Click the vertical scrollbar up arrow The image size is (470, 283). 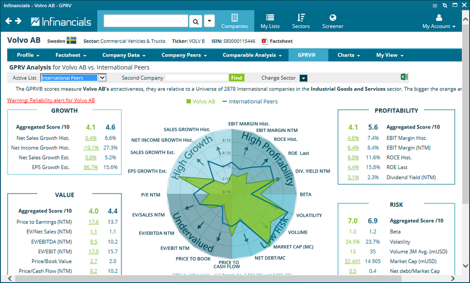(465, 20)
